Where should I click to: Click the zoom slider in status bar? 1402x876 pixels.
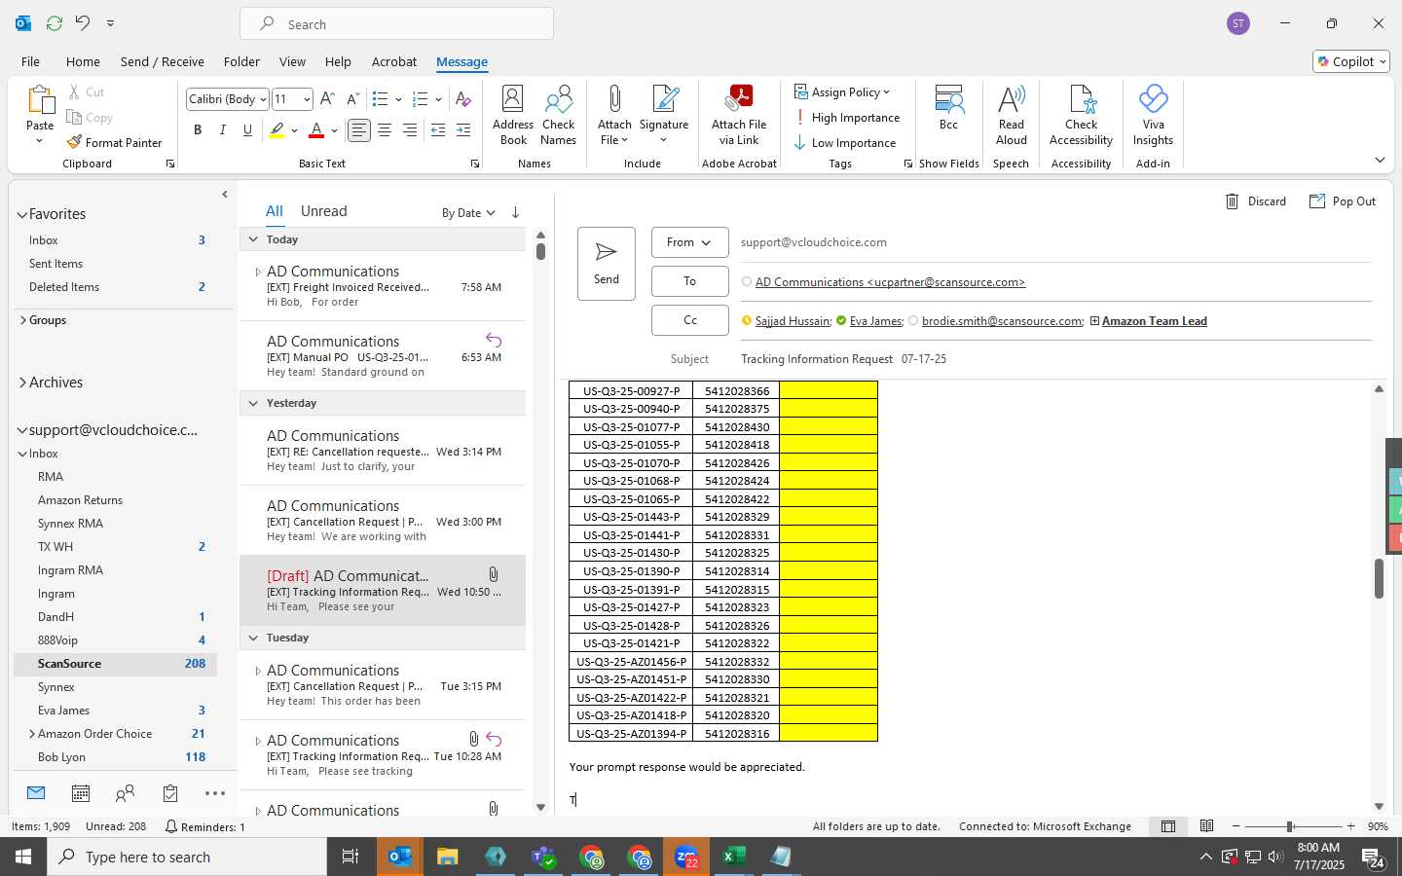pyautogui.click(x=1289, y=826)
